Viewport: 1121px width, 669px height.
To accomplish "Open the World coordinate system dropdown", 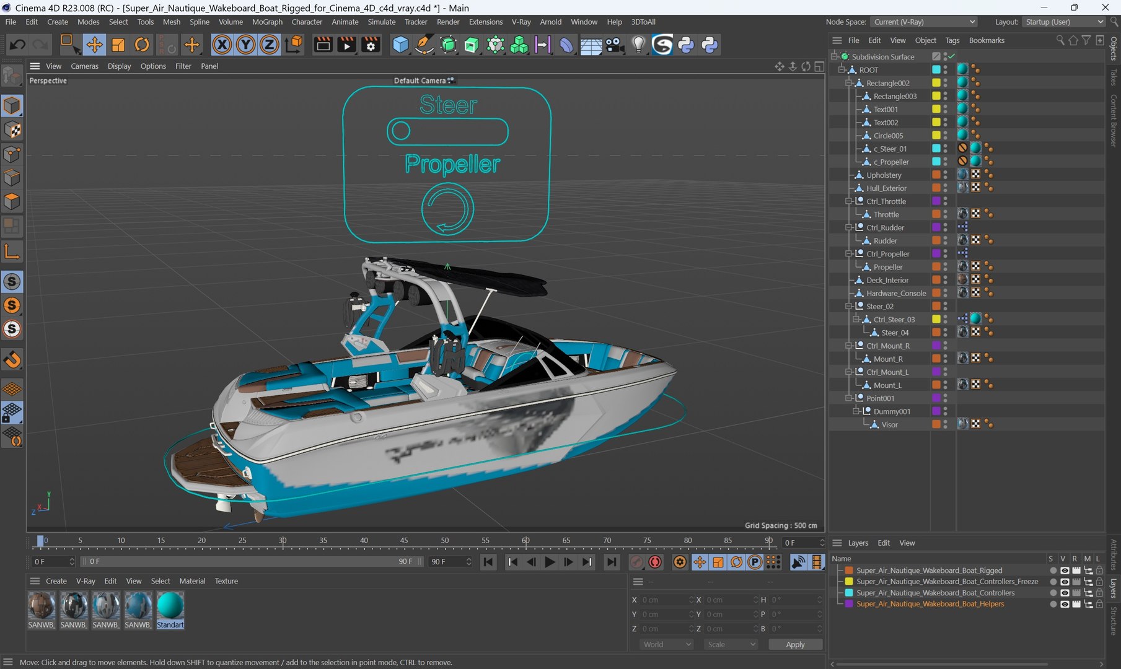I will point(666,644).
